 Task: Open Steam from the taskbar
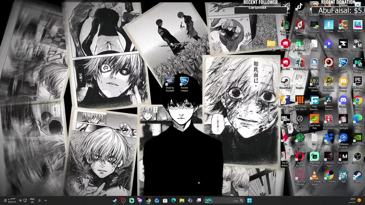114,200
